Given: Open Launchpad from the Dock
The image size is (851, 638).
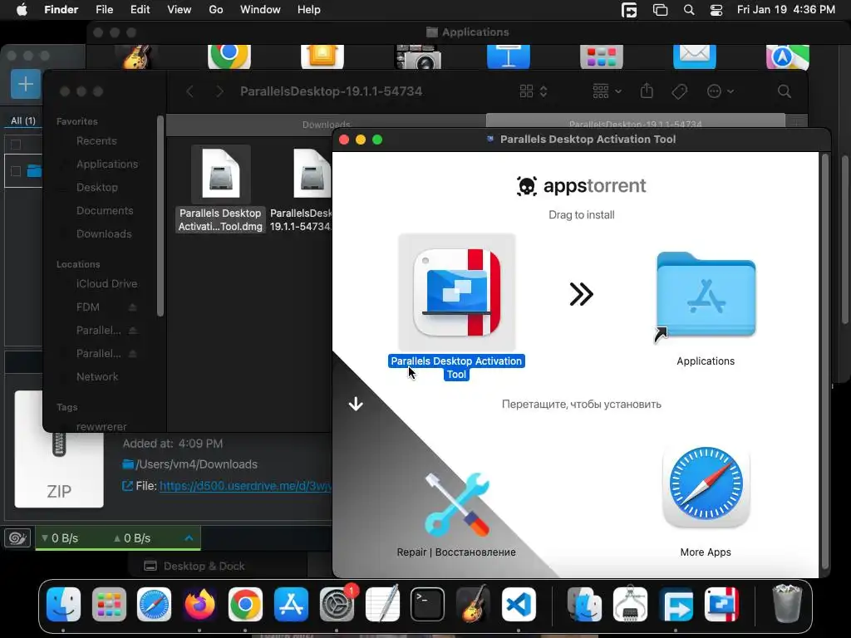Looking at the screenshot, I should (x=109, y=605).
